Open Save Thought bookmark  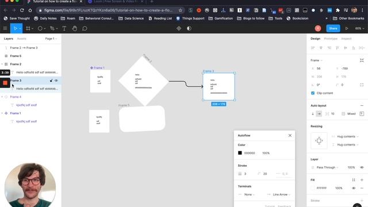coord(17,18)
